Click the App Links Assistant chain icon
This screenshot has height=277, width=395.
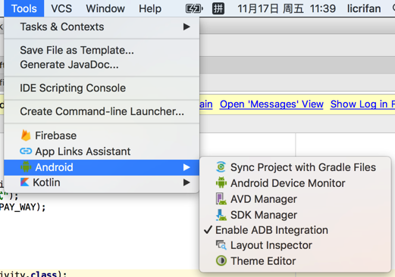pos(26,151)
